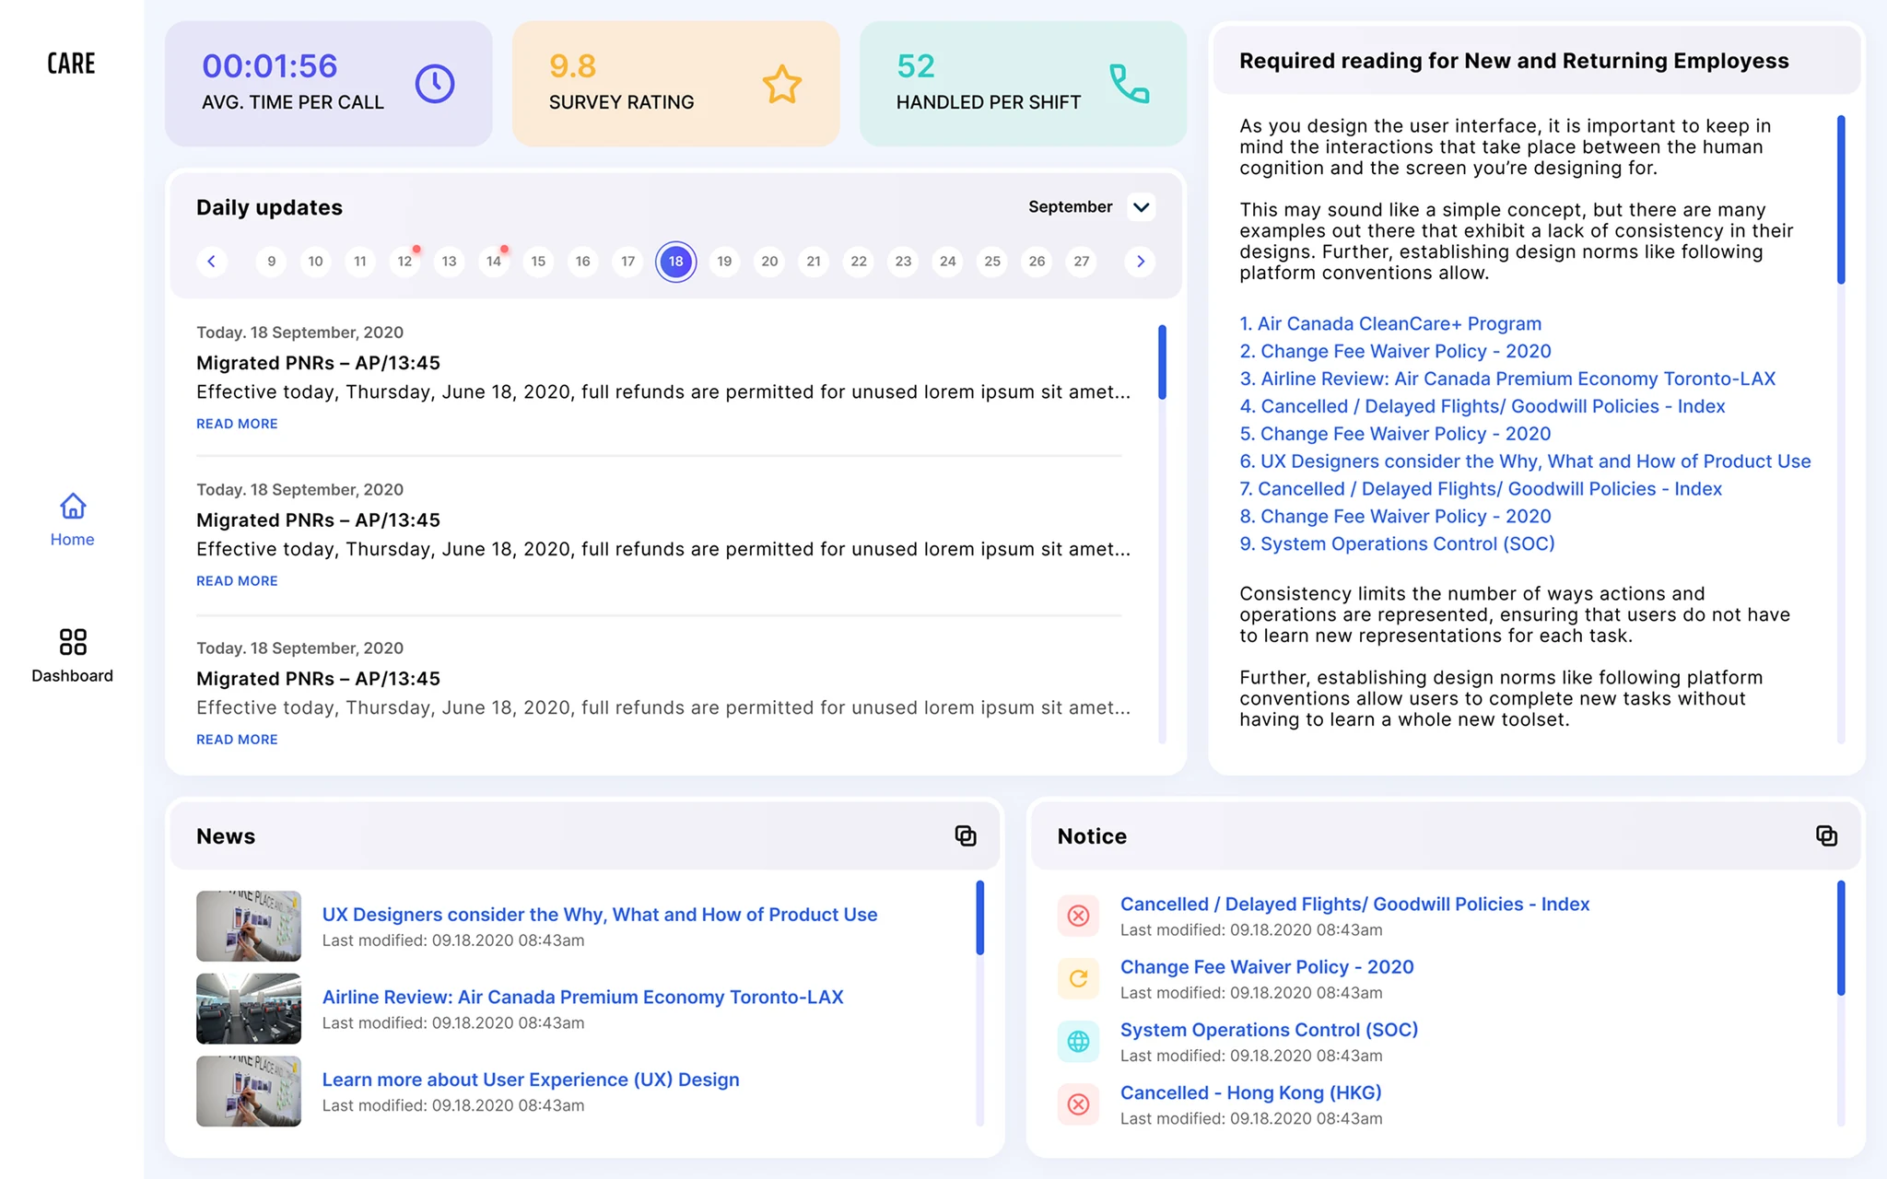1887x1179 pixels.
Task: Click the copy icon in the Notice header
Action: [1826, 835]
